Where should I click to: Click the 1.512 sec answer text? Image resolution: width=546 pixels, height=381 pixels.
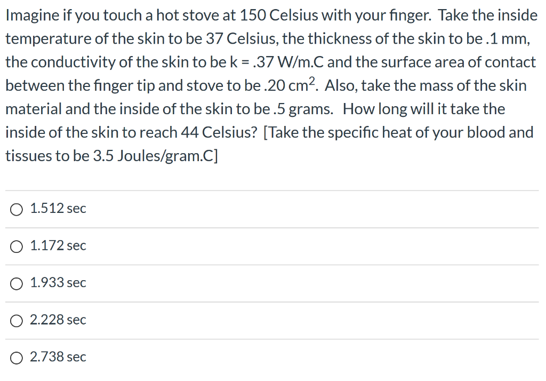click(58, 209)
